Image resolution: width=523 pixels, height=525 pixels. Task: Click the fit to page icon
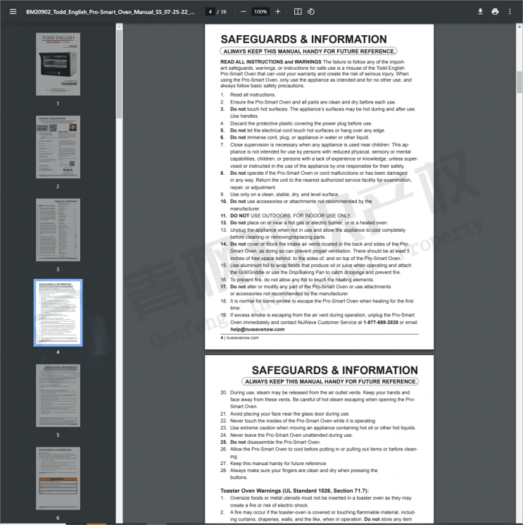298,12
